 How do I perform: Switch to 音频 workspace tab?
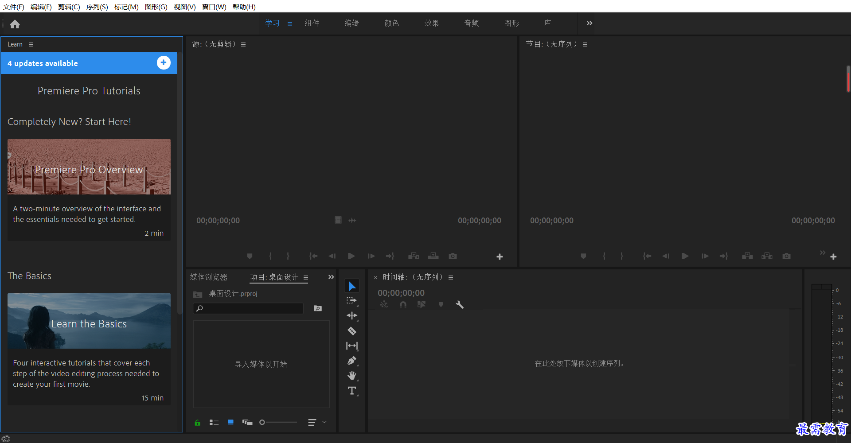click(472, 23)
